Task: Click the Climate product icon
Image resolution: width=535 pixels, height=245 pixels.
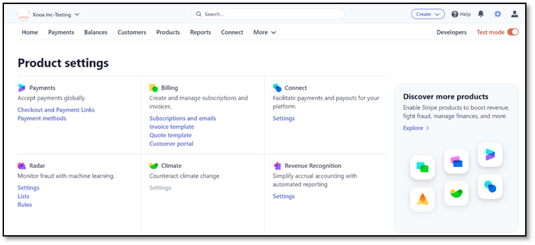Action: 153,166
